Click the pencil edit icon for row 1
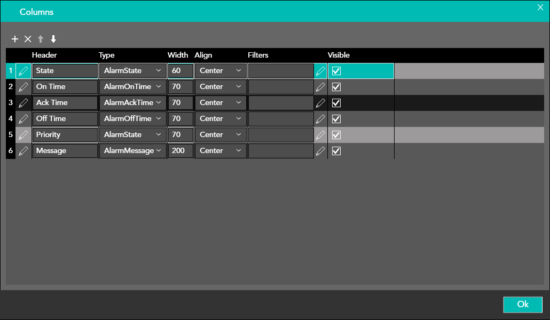 tap(23, 71)
